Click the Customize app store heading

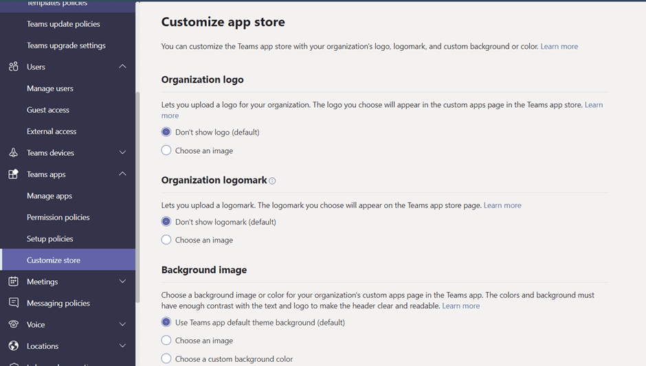[223, 22]
